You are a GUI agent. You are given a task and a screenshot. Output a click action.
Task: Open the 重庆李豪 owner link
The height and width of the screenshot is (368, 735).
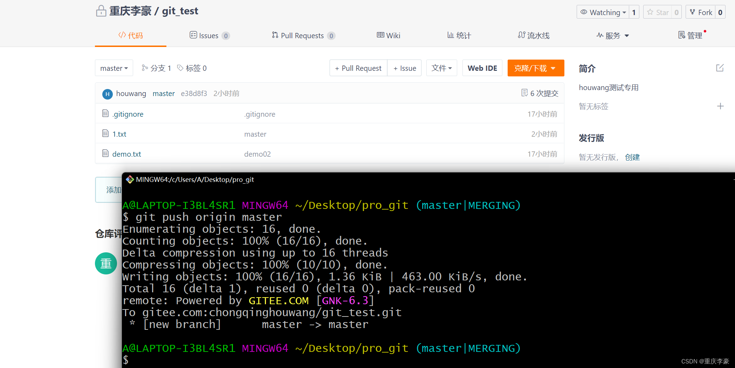(130, 11)
